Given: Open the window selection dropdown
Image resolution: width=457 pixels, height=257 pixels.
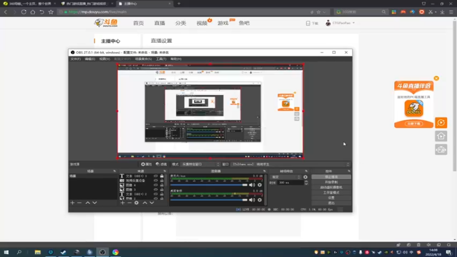Looking at the screenshot, I should (290, 164).
